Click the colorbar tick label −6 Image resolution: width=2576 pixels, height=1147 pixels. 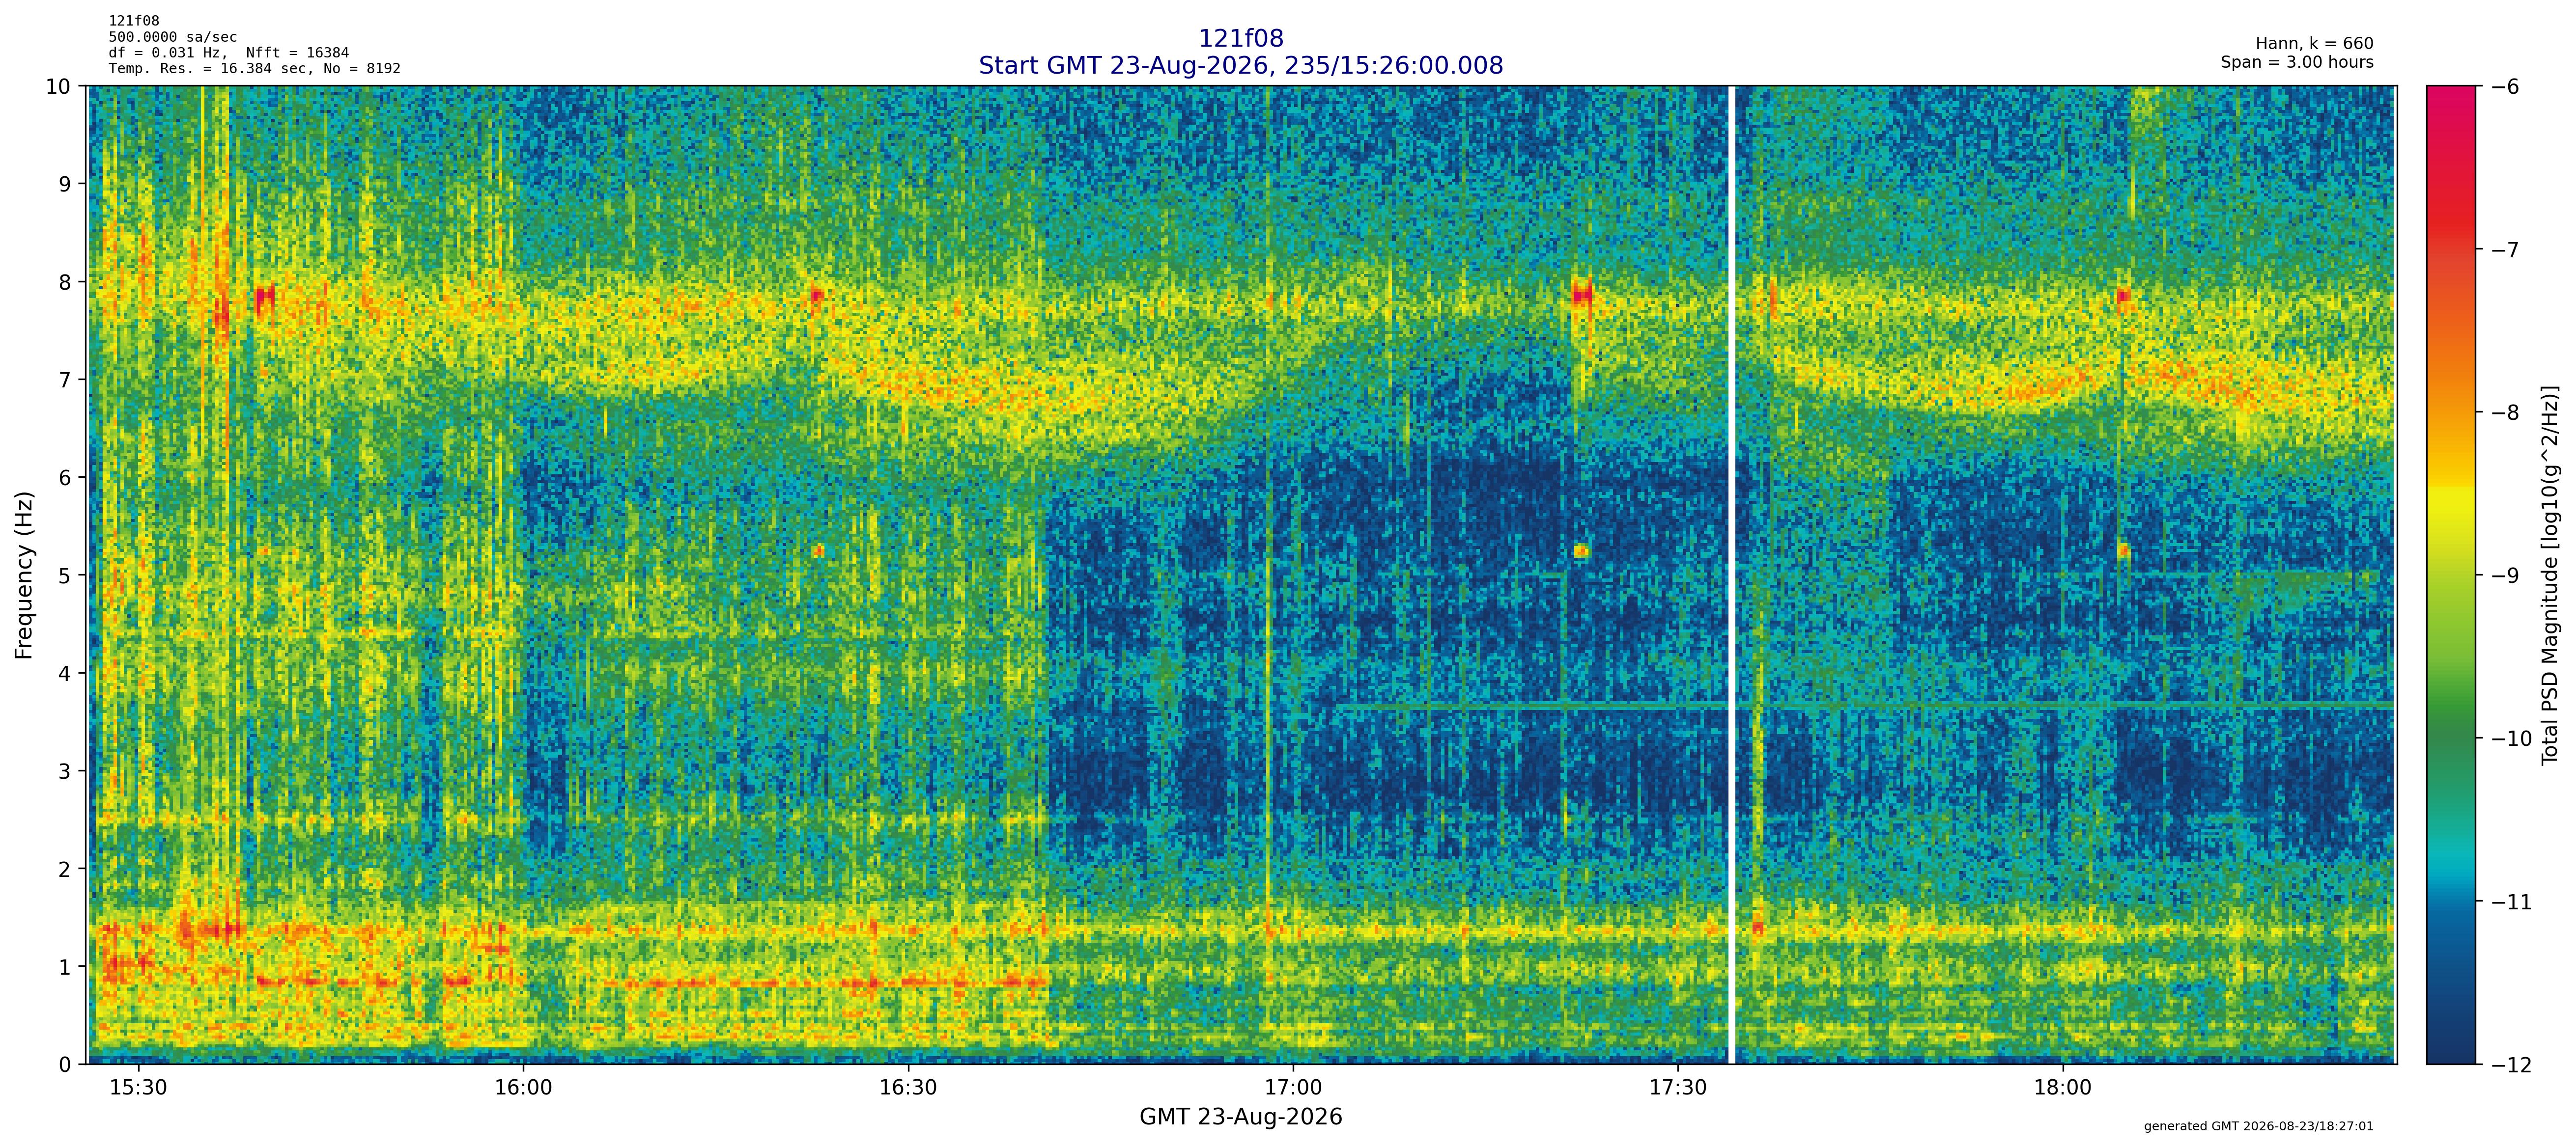(x=2505, y=87)
